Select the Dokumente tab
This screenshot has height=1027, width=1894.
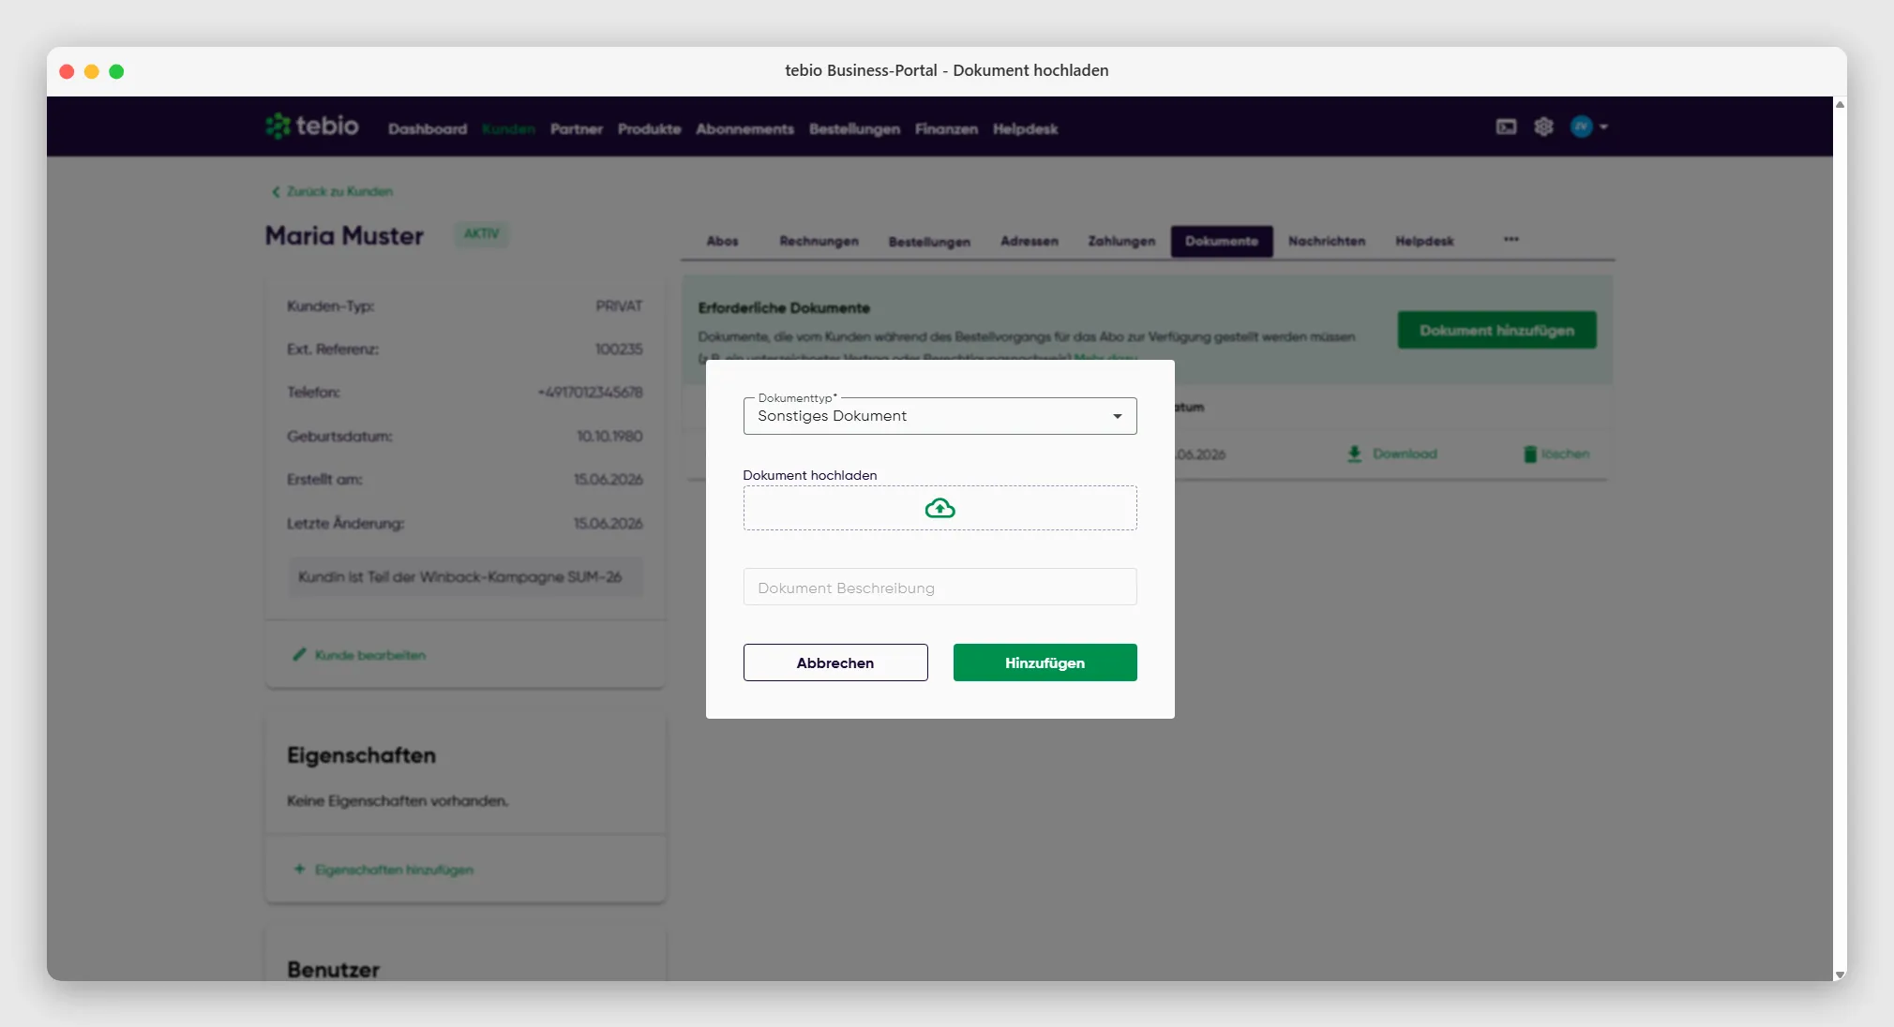pyautogui.click(x=1222, y=241)
